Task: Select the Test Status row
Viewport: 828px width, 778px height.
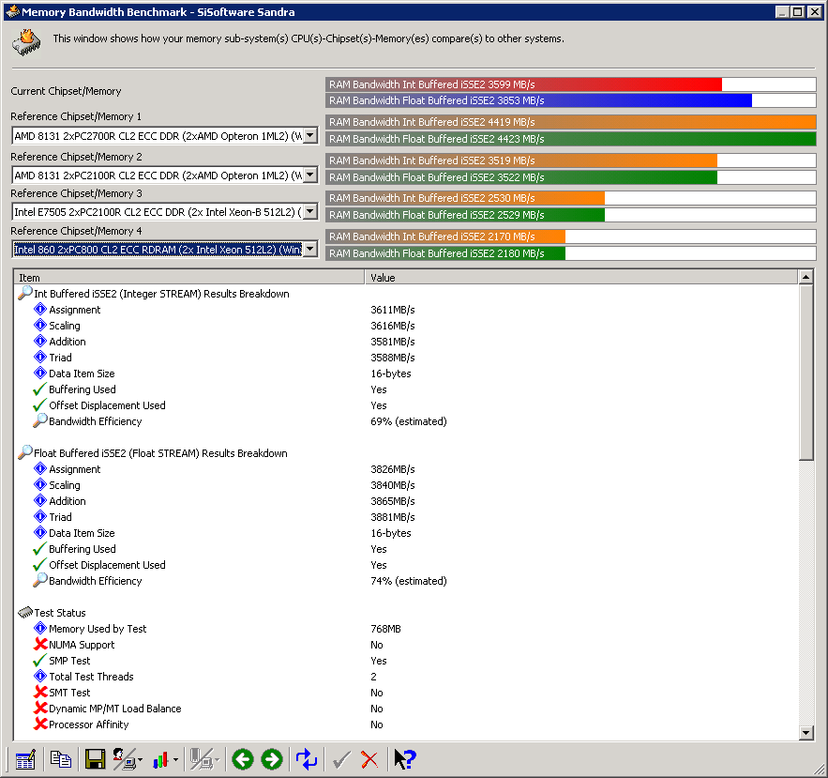Action: click(60, 613)
